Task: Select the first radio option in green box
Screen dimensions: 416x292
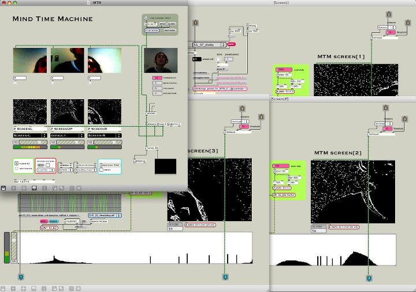Action: [16, 163]
